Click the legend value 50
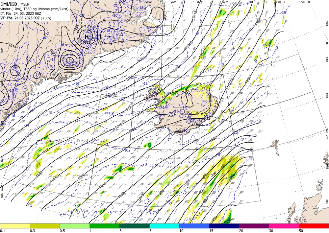The width and height of the screenshot is (329, 233). point(301,231)
